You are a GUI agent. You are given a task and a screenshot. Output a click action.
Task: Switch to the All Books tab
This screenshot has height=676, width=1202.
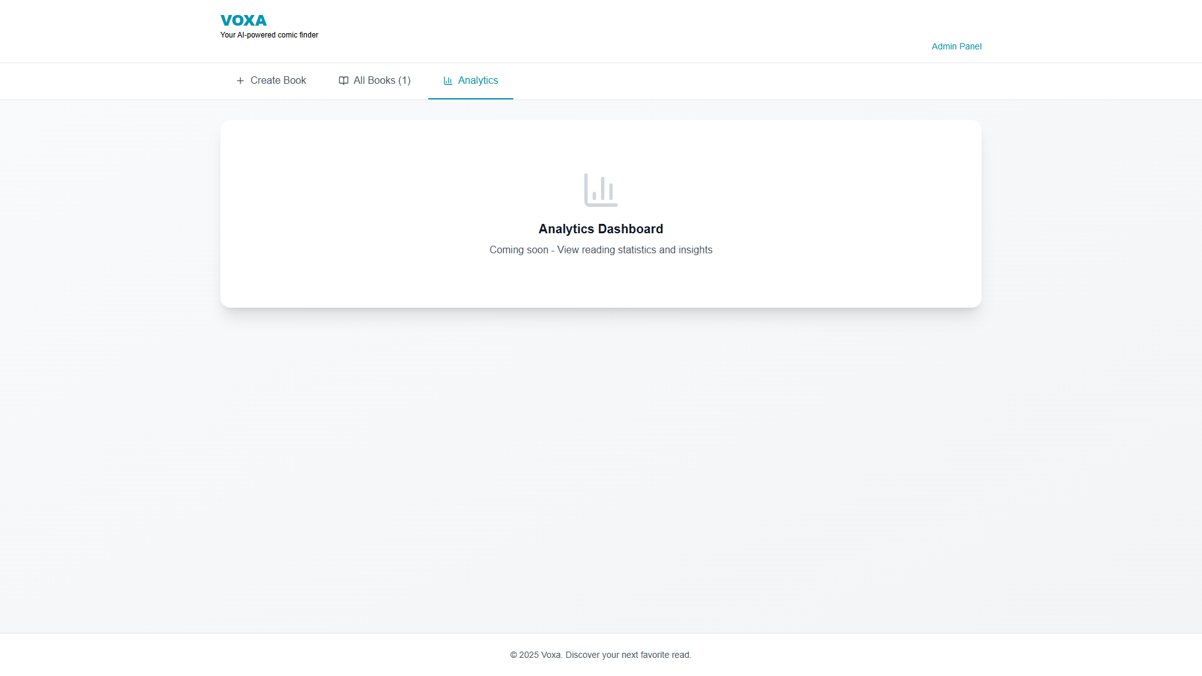374,81
